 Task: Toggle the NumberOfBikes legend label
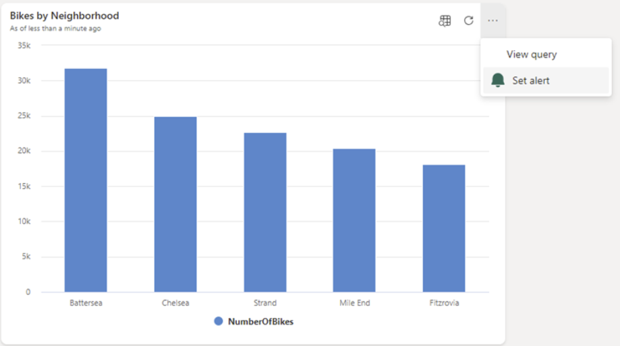tap(260, 321)
